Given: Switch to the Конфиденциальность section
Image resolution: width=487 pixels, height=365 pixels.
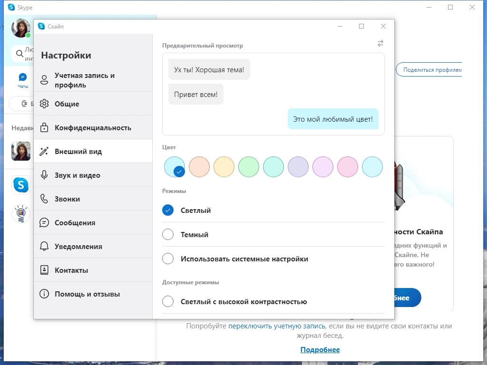Looking at the screenshot, I should click(x=93, y=127).
